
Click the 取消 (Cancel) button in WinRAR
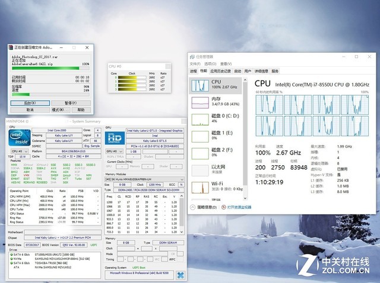point(30,110)
